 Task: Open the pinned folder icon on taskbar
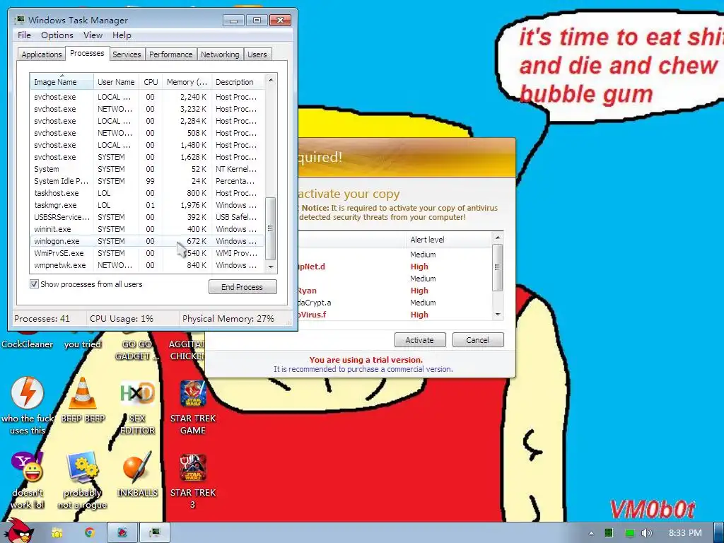pos(57,533)
